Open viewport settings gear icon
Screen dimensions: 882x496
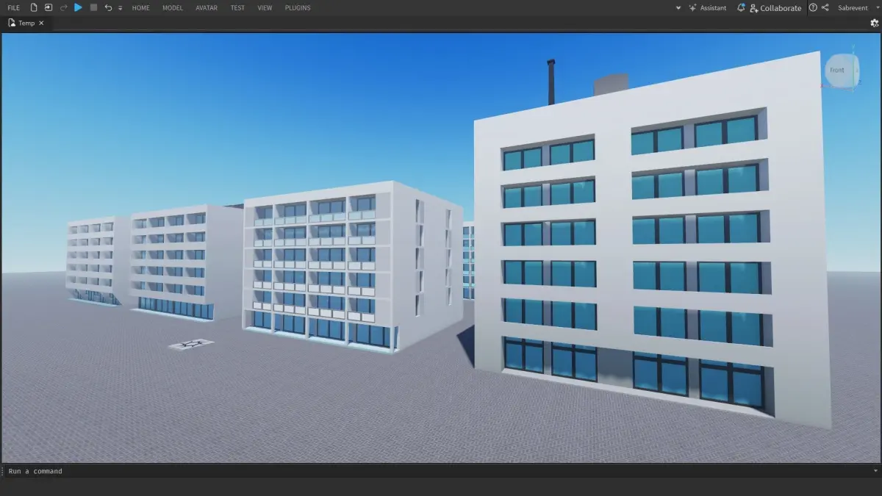tap(875, 23)
